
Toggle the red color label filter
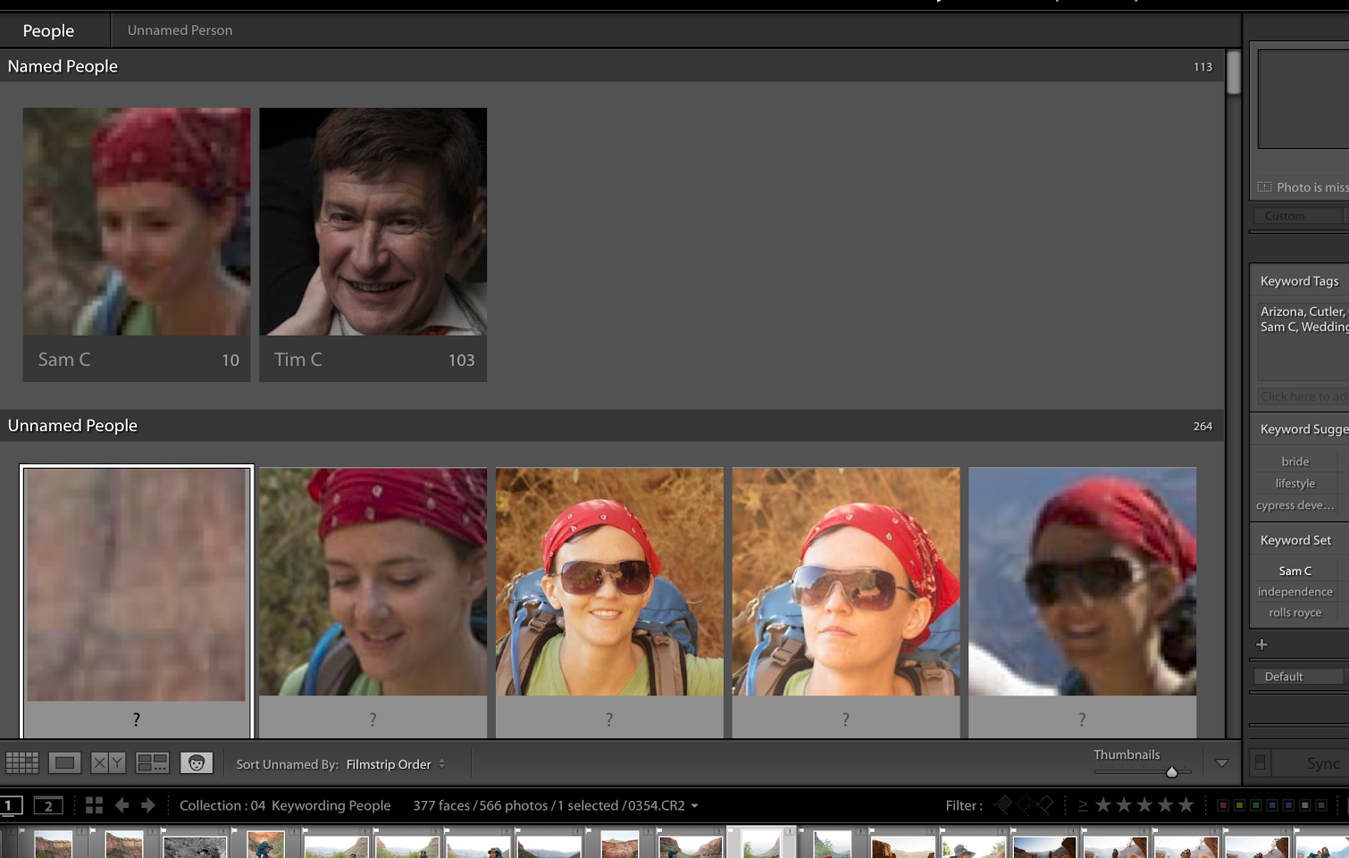coord(1223,805)
